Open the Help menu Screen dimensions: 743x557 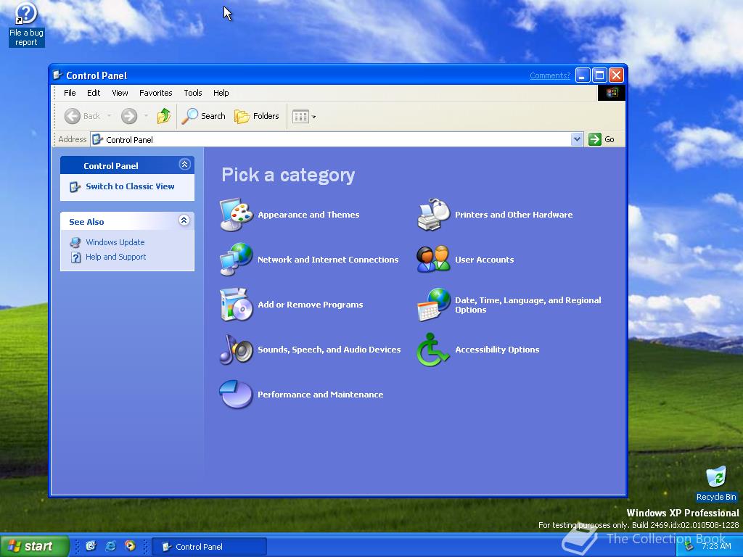(221, 93)
